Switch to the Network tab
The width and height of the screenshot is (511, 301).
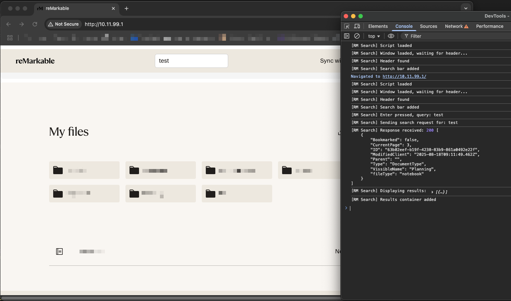point(454,26)
